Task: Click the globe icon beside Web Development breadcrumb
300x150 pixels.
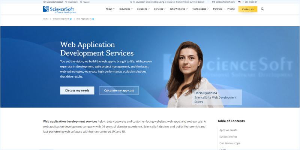Action: coord(70,18)
